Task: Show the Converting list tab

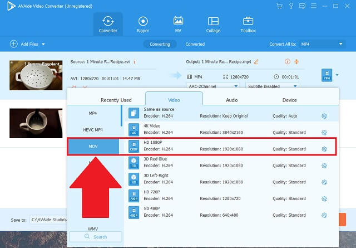Action: pos(160,44)
